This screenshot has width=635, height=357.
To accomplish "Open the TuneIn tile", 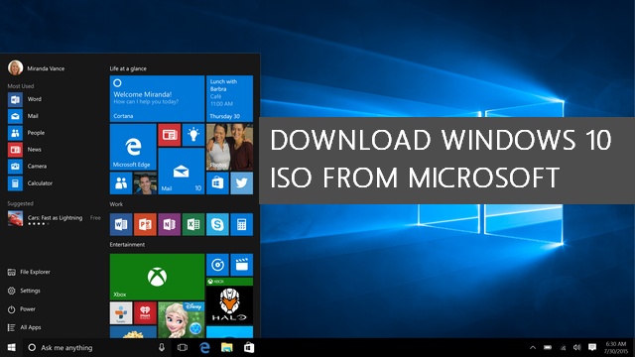I will [x=121, y=313].
